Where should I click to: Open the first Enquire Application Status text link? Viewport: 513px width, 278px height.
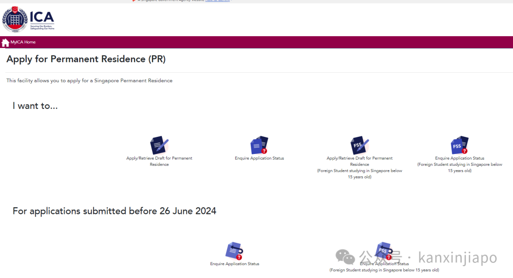coord(259,158)
